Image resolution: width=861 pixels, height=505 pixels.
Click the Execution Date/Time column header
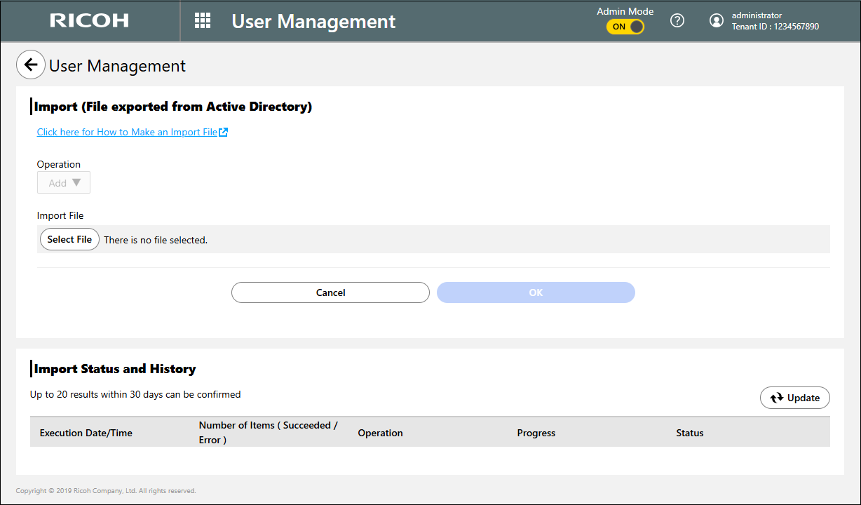pos(86,433)
